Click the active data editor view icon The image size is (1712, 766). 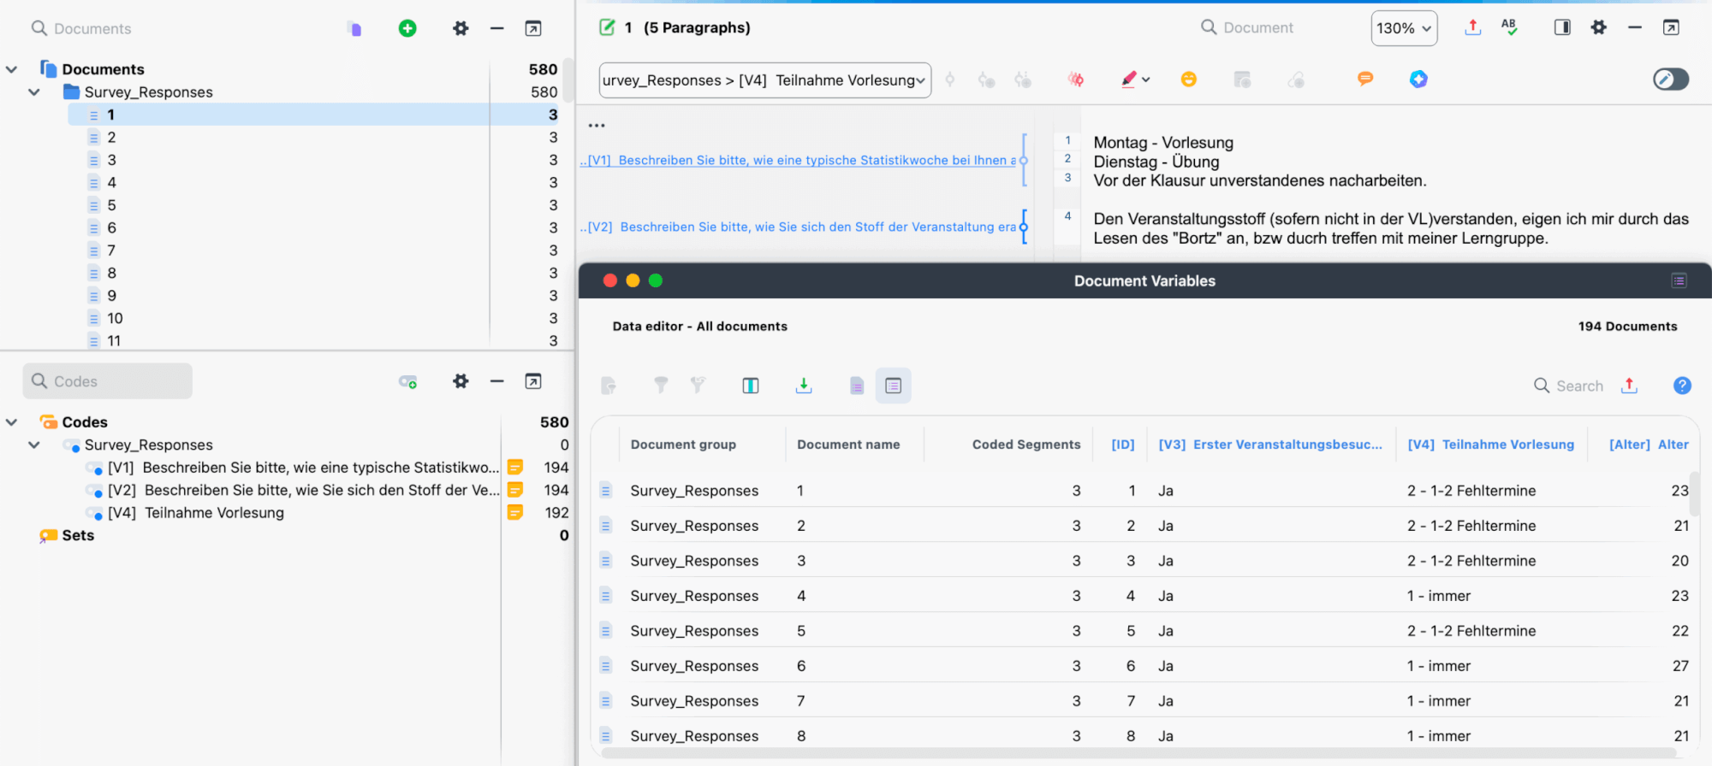[893, 386]
